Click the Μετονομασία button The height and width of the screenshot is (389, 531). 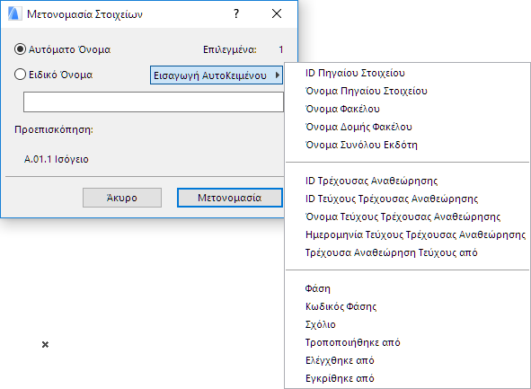tap(230, 198)
